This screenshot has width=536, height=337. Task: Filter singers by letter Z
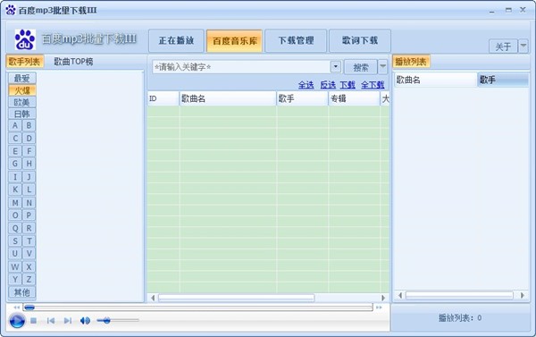tap(29, 280)
